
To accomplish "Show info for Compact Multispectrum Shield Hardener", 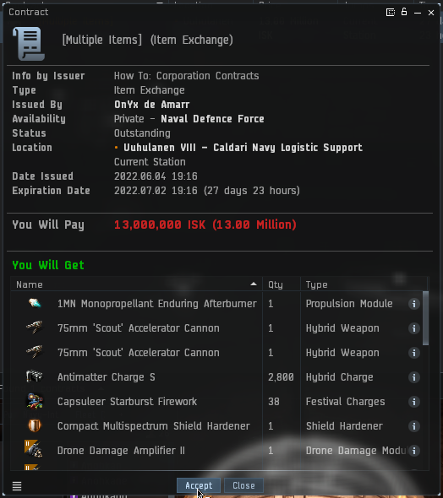I will click(x=413, y=426).
